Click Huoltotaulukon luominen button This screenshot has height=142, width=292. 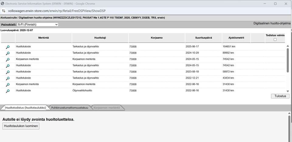(21, 126)
